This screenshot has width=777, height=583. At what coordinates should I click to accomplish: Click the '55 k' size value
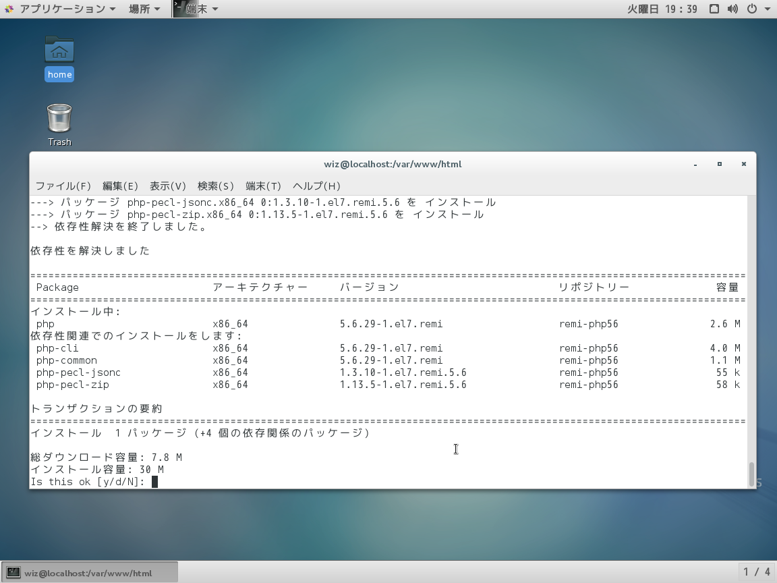[728, 372]
